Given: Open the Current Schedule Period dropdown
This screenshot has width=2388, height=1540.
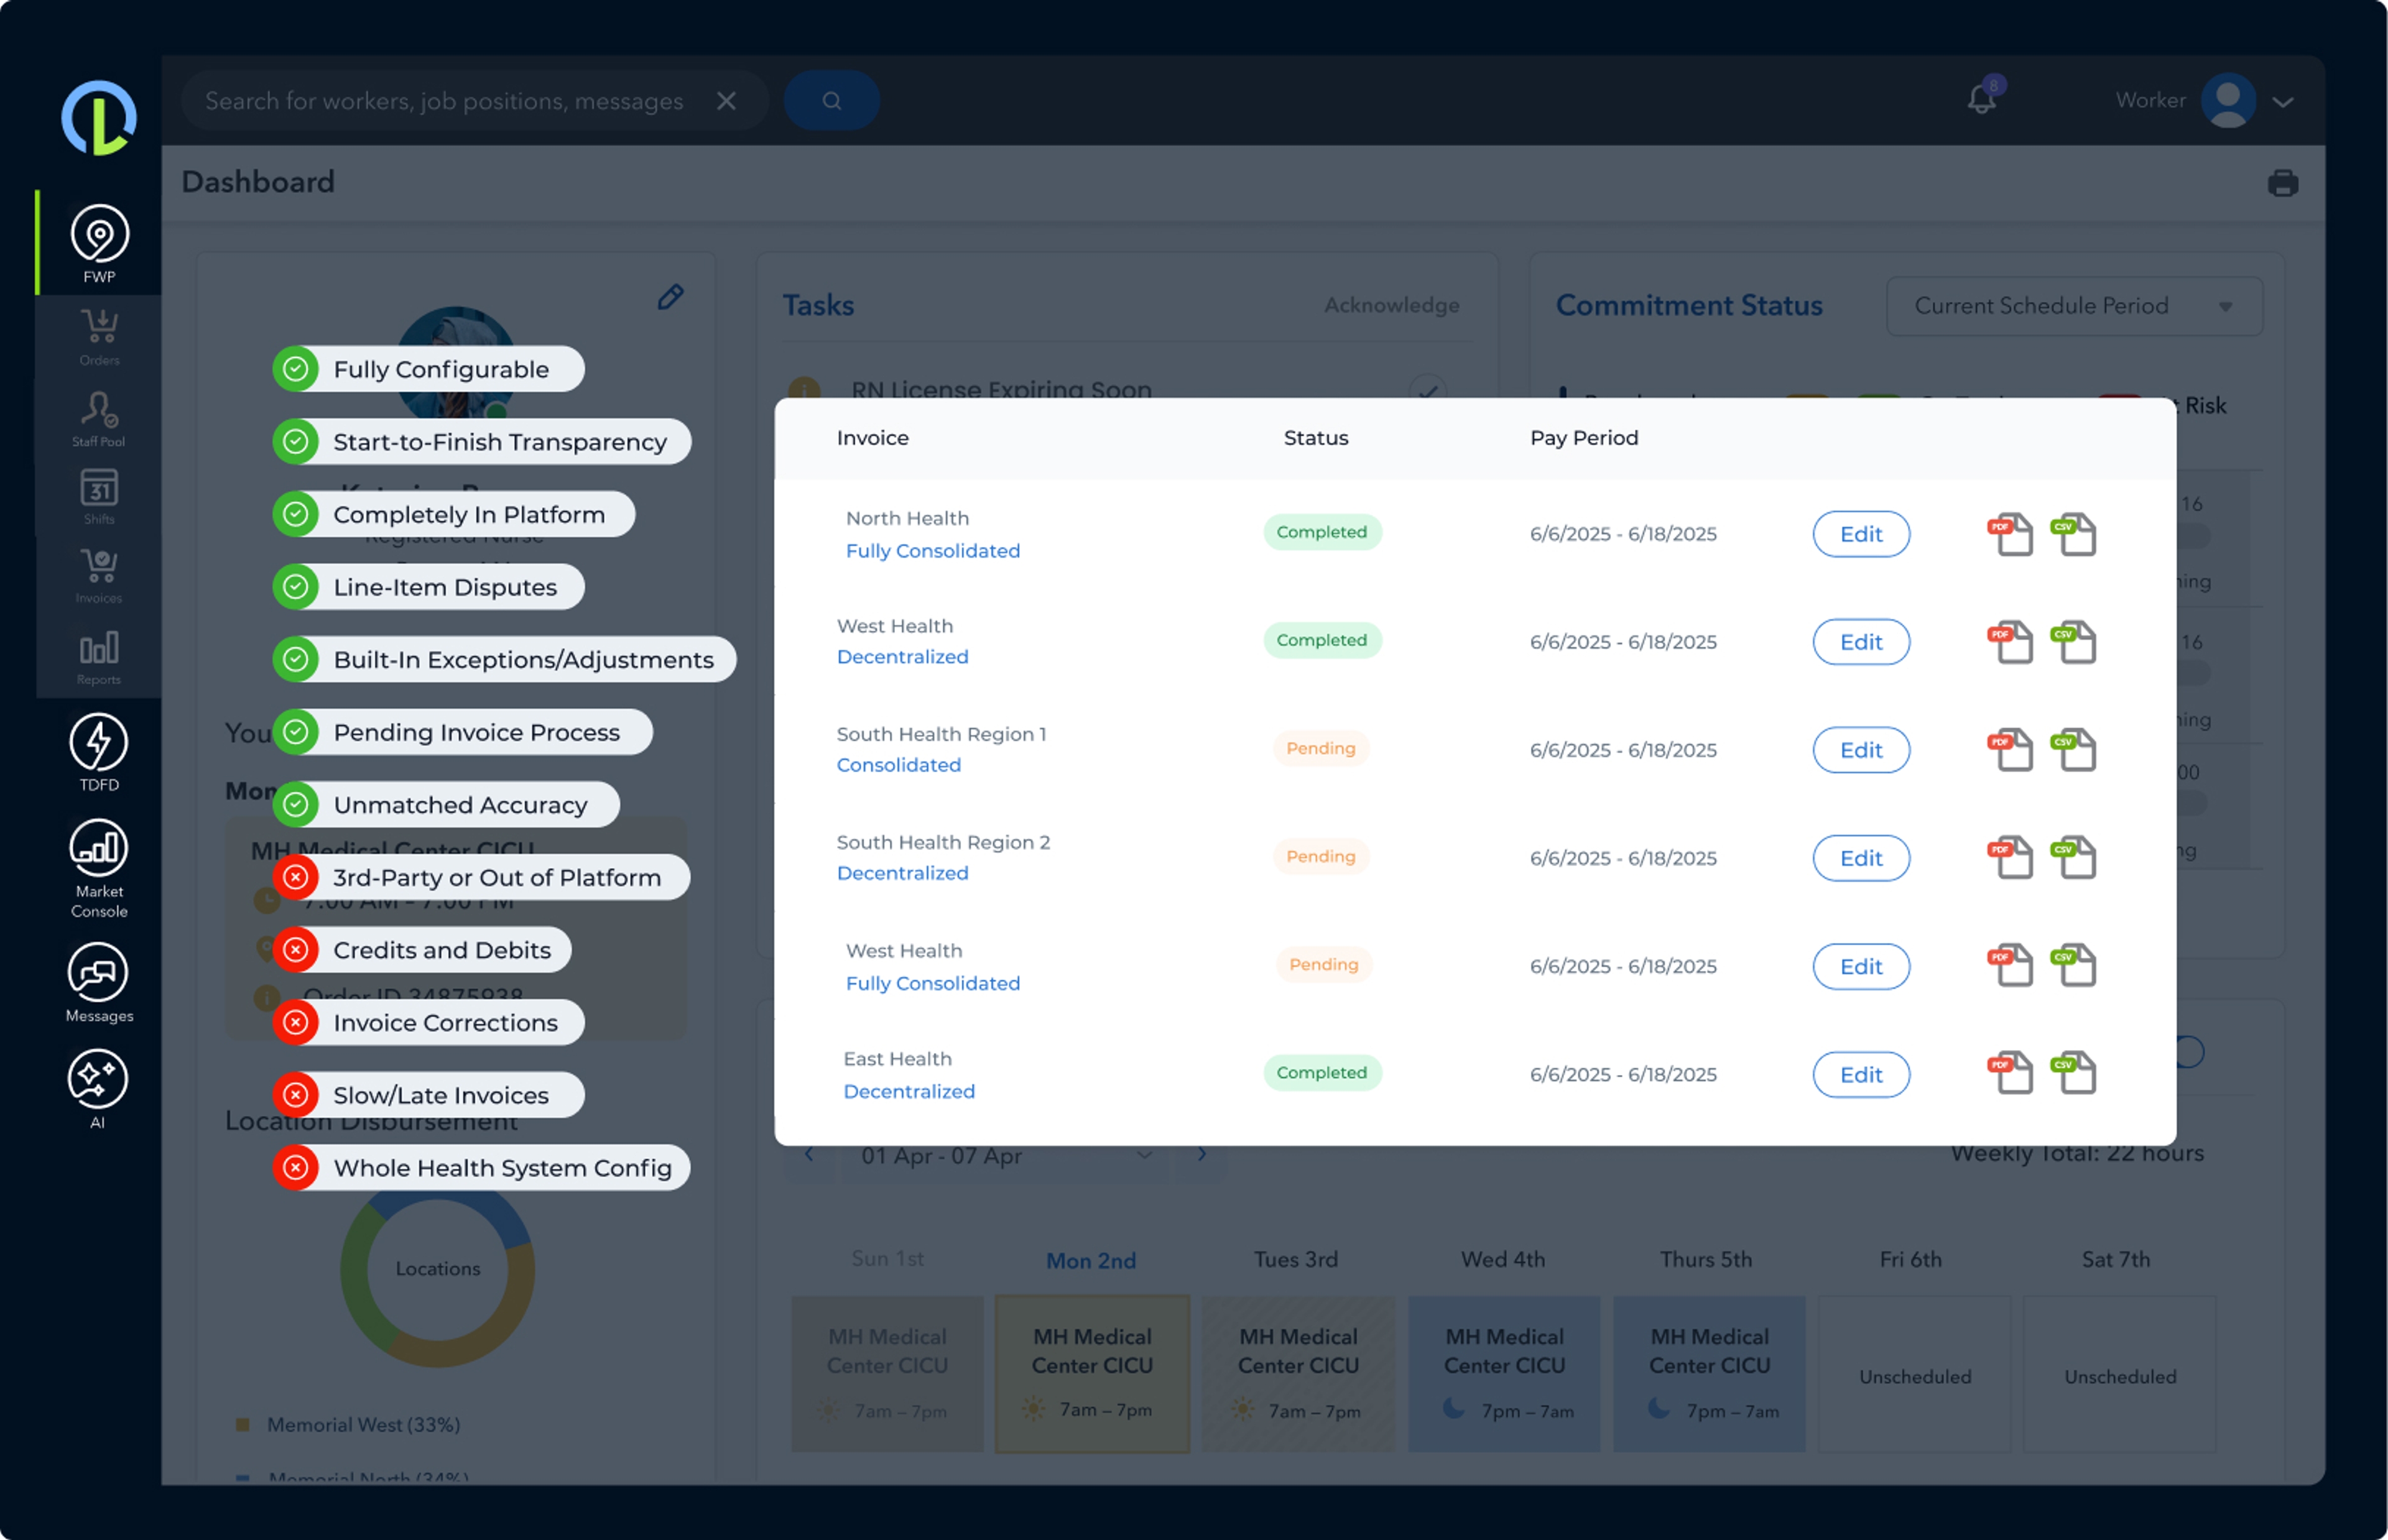Looking at the screenshot, I should [2074, 306].
